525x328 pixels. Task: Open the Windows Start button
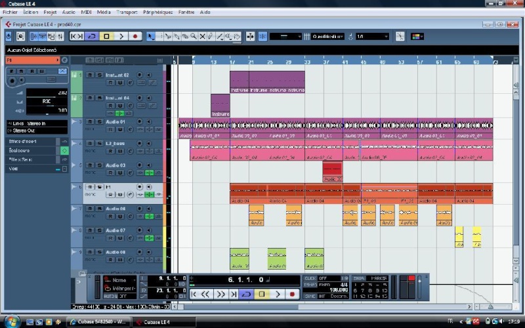(x=11, y=321)
